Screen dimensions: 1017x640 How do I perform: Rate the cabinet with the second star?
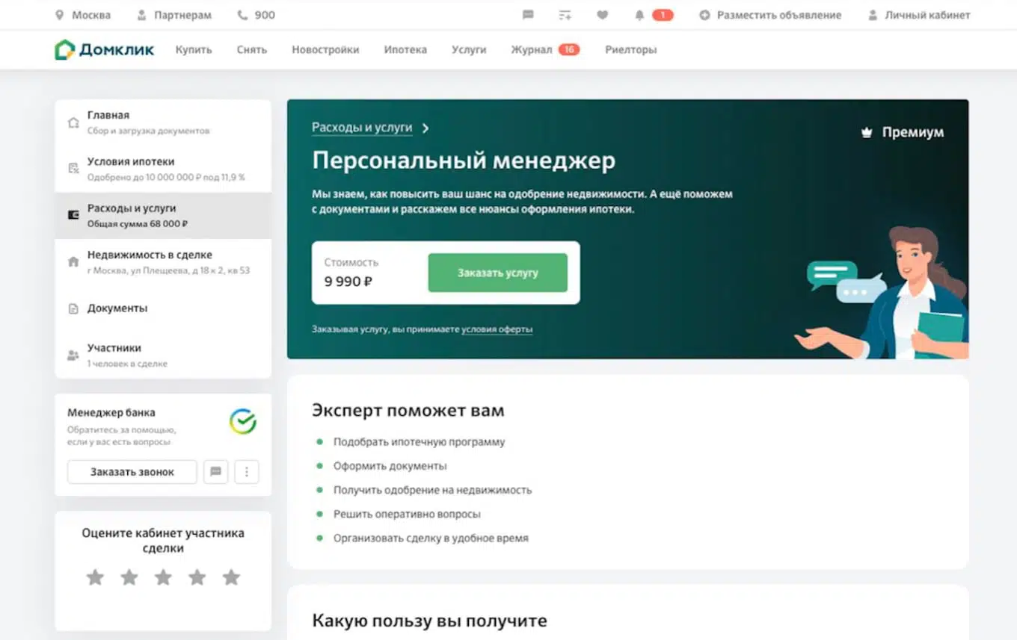129,577
